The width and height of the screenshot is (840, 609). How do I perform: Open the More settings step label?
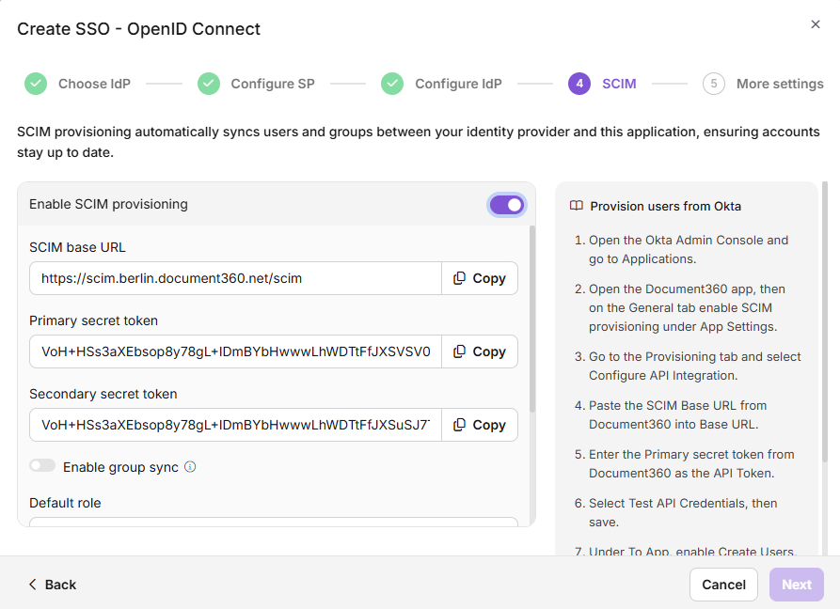click(x=780, y=84)
